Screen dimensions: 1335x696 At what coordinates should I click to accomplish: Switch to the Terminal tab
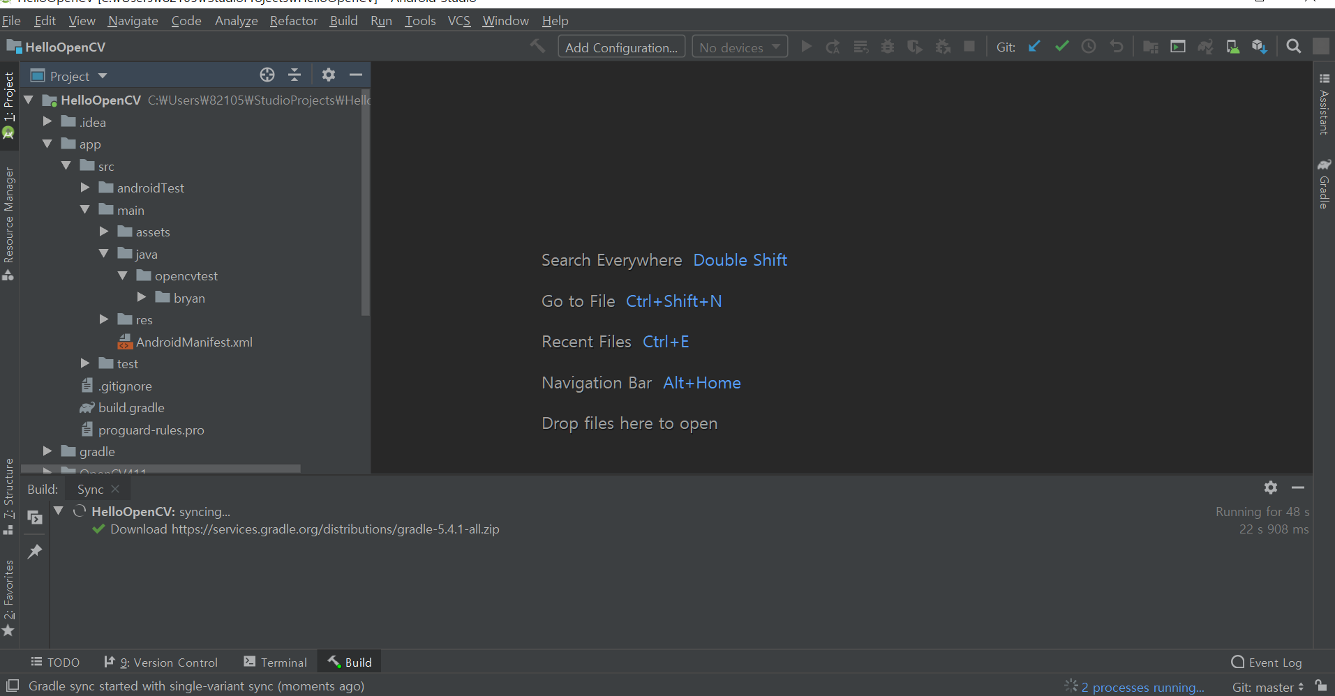[x=276, y=662]
